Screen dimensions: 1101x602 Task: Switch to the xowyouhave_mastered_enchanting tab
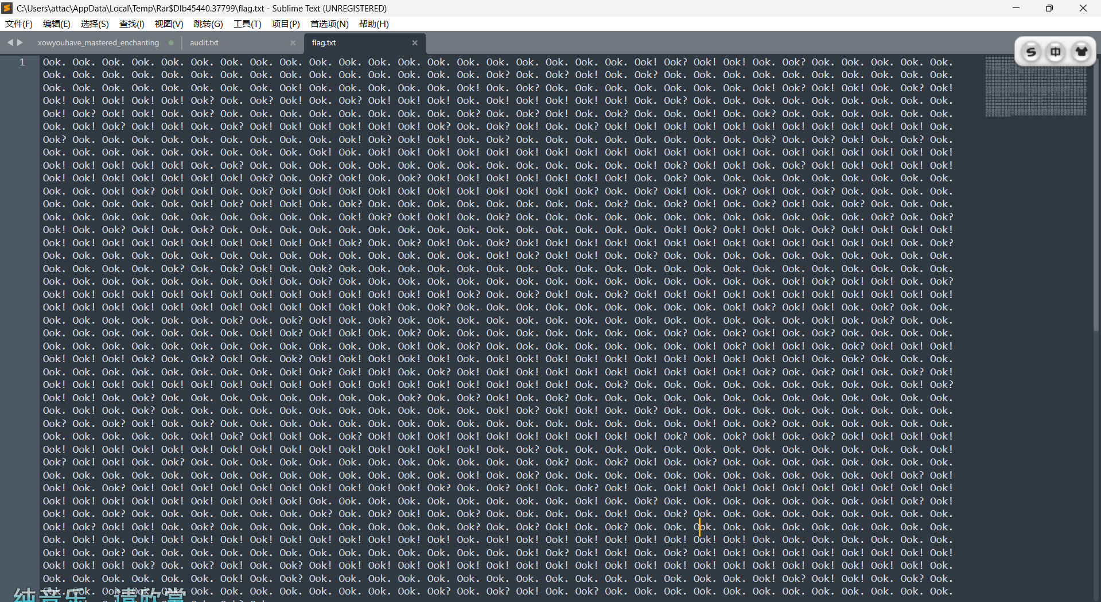click(98, 42)
